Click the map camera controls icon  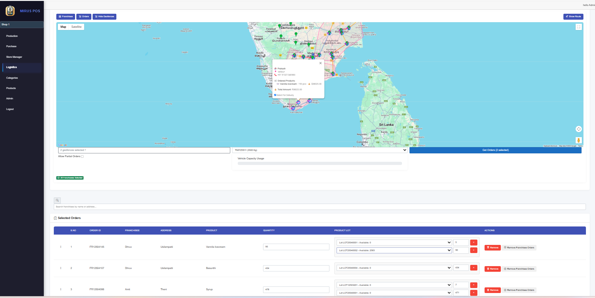[x=578, y=129]
